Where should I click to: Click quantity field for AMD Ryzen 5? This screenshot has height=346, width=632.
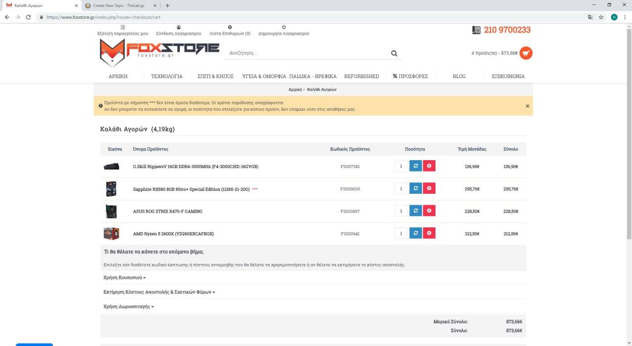401,233
